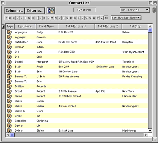Click 2 Fifth Avenue address
The width and height of the screenshot is (158, 143).
(x=67, y=91)
